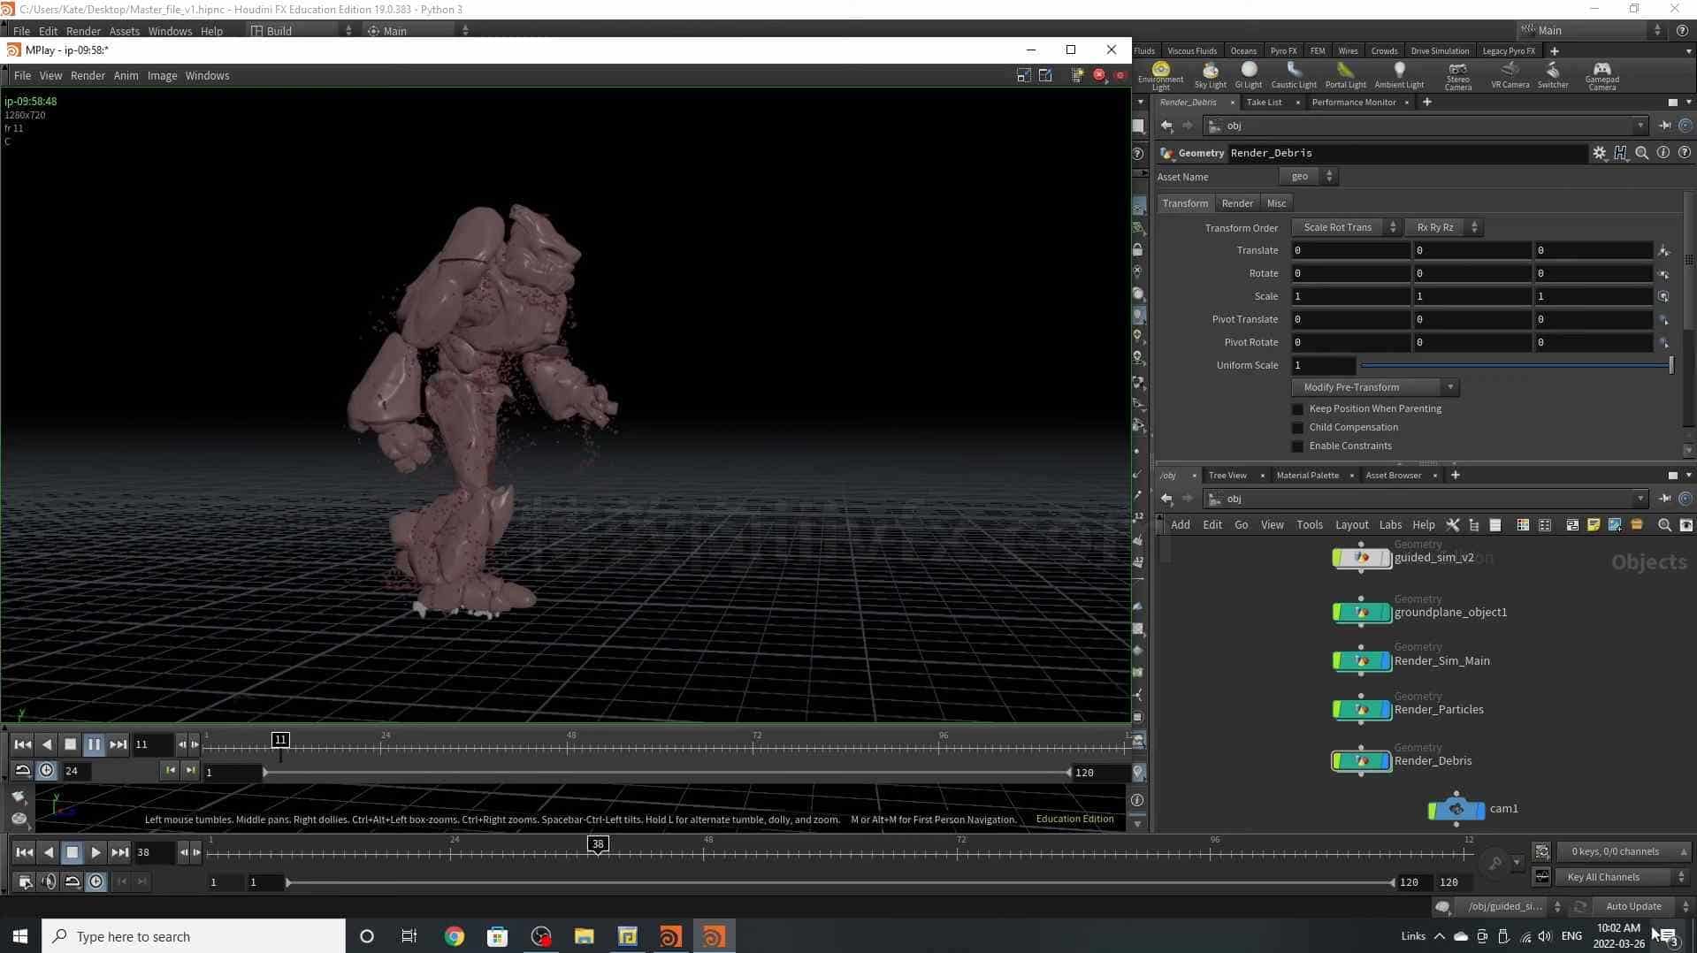Switch to the Misc parameter tab
Screen dimensions: 1697x953
coord(1276,203)
